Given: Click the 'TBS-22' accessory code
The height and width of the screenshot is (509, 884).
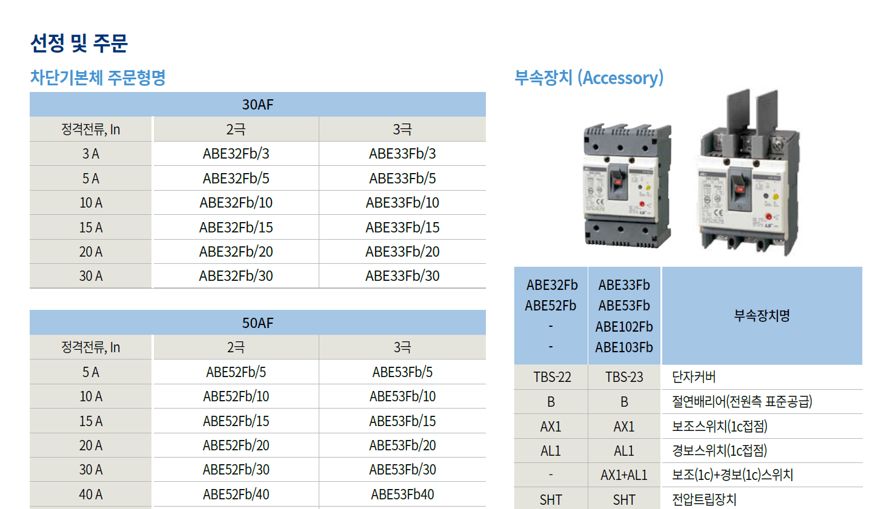Looking at the screenshot, I should pos(552,378).
